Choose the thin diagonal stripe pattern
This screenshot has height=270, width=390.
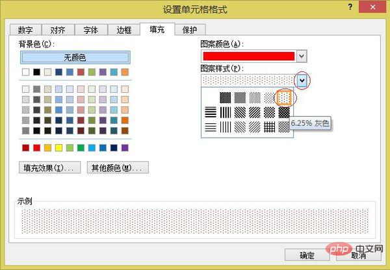(255, 127)
